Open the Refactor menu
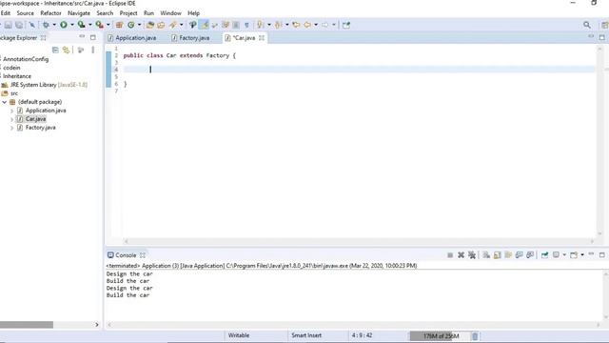Viewport: 609px width, 343px height. coord(50,13)
